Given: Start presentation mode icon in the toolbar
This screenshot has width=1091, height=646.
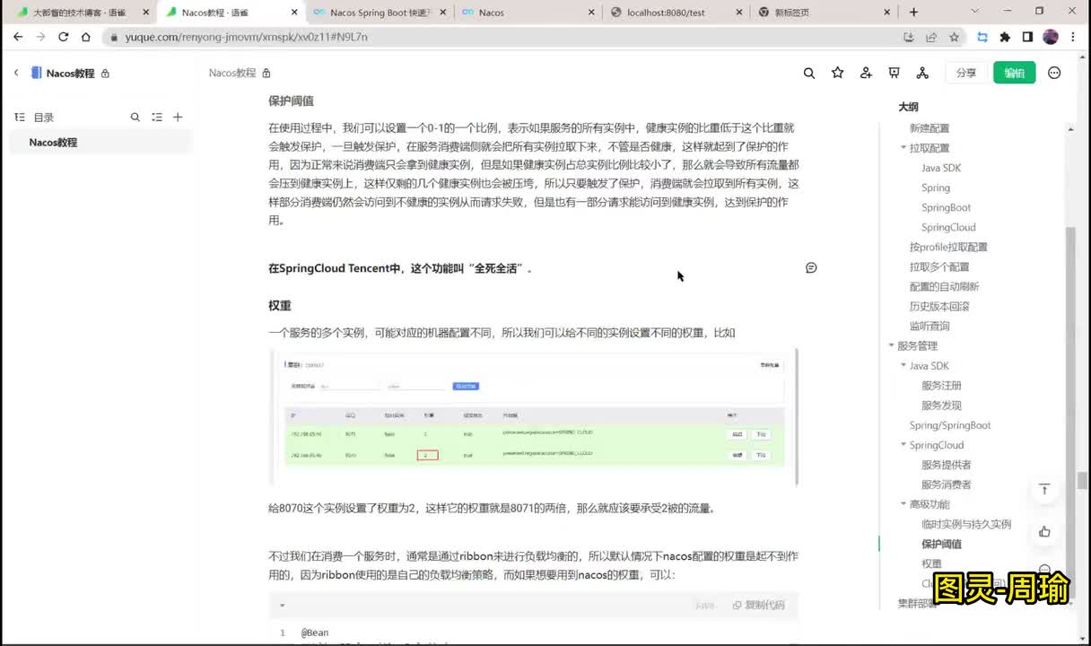Looking at the screenshot, I should [894, 73].
